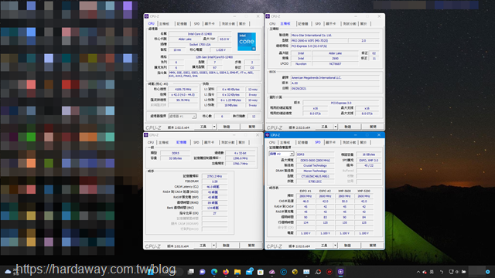Click 工具 button in the Memory-tab window
Screen dimensions: 495x278
(203, 246)
